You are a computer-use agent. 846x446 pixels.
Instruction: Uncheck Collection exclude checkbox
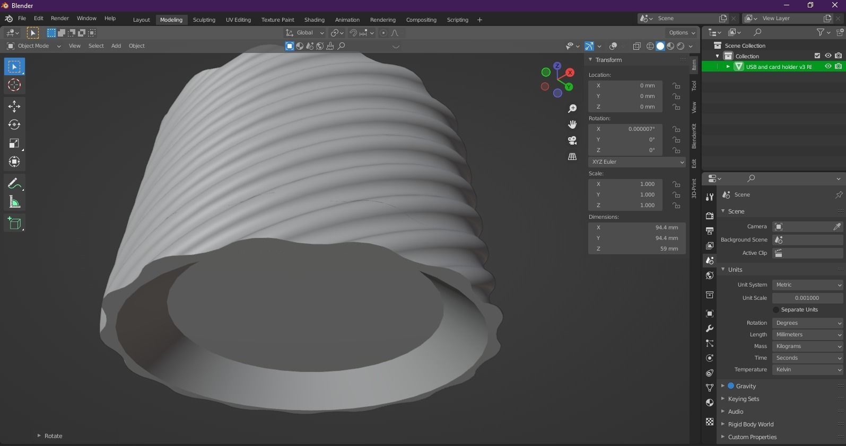pyautogui.click(x=817, y=56)
